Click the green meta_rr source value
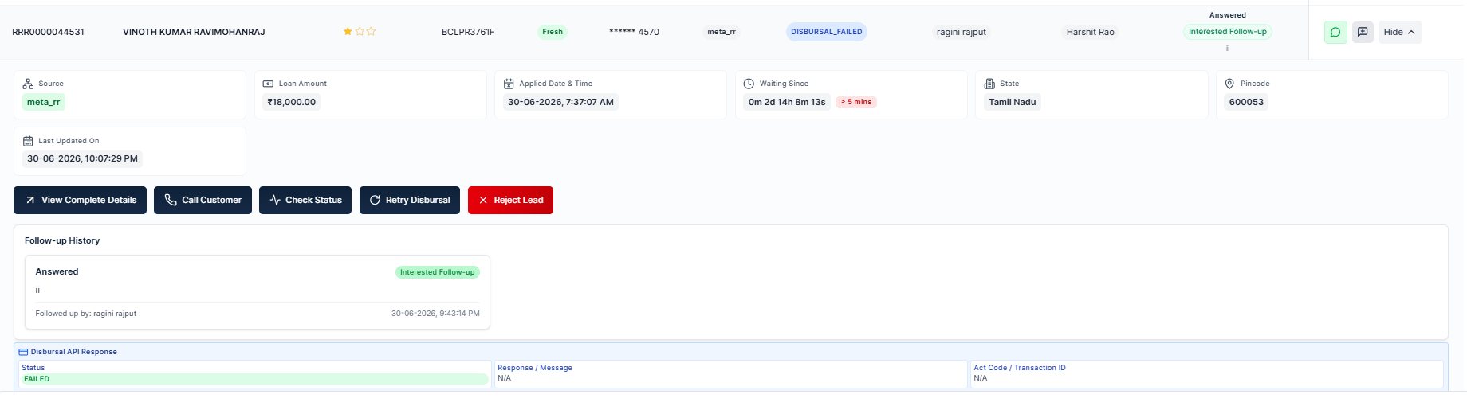This screenshot has width=1467, height=402. (44, 102)
